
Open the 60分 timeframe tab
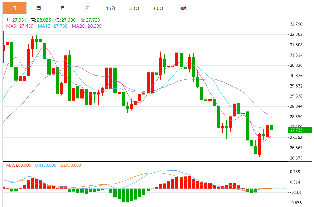(x=159, y=8)
